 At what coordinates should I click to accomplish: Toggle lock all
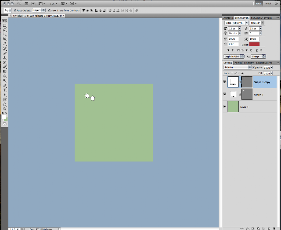(242, 73)
